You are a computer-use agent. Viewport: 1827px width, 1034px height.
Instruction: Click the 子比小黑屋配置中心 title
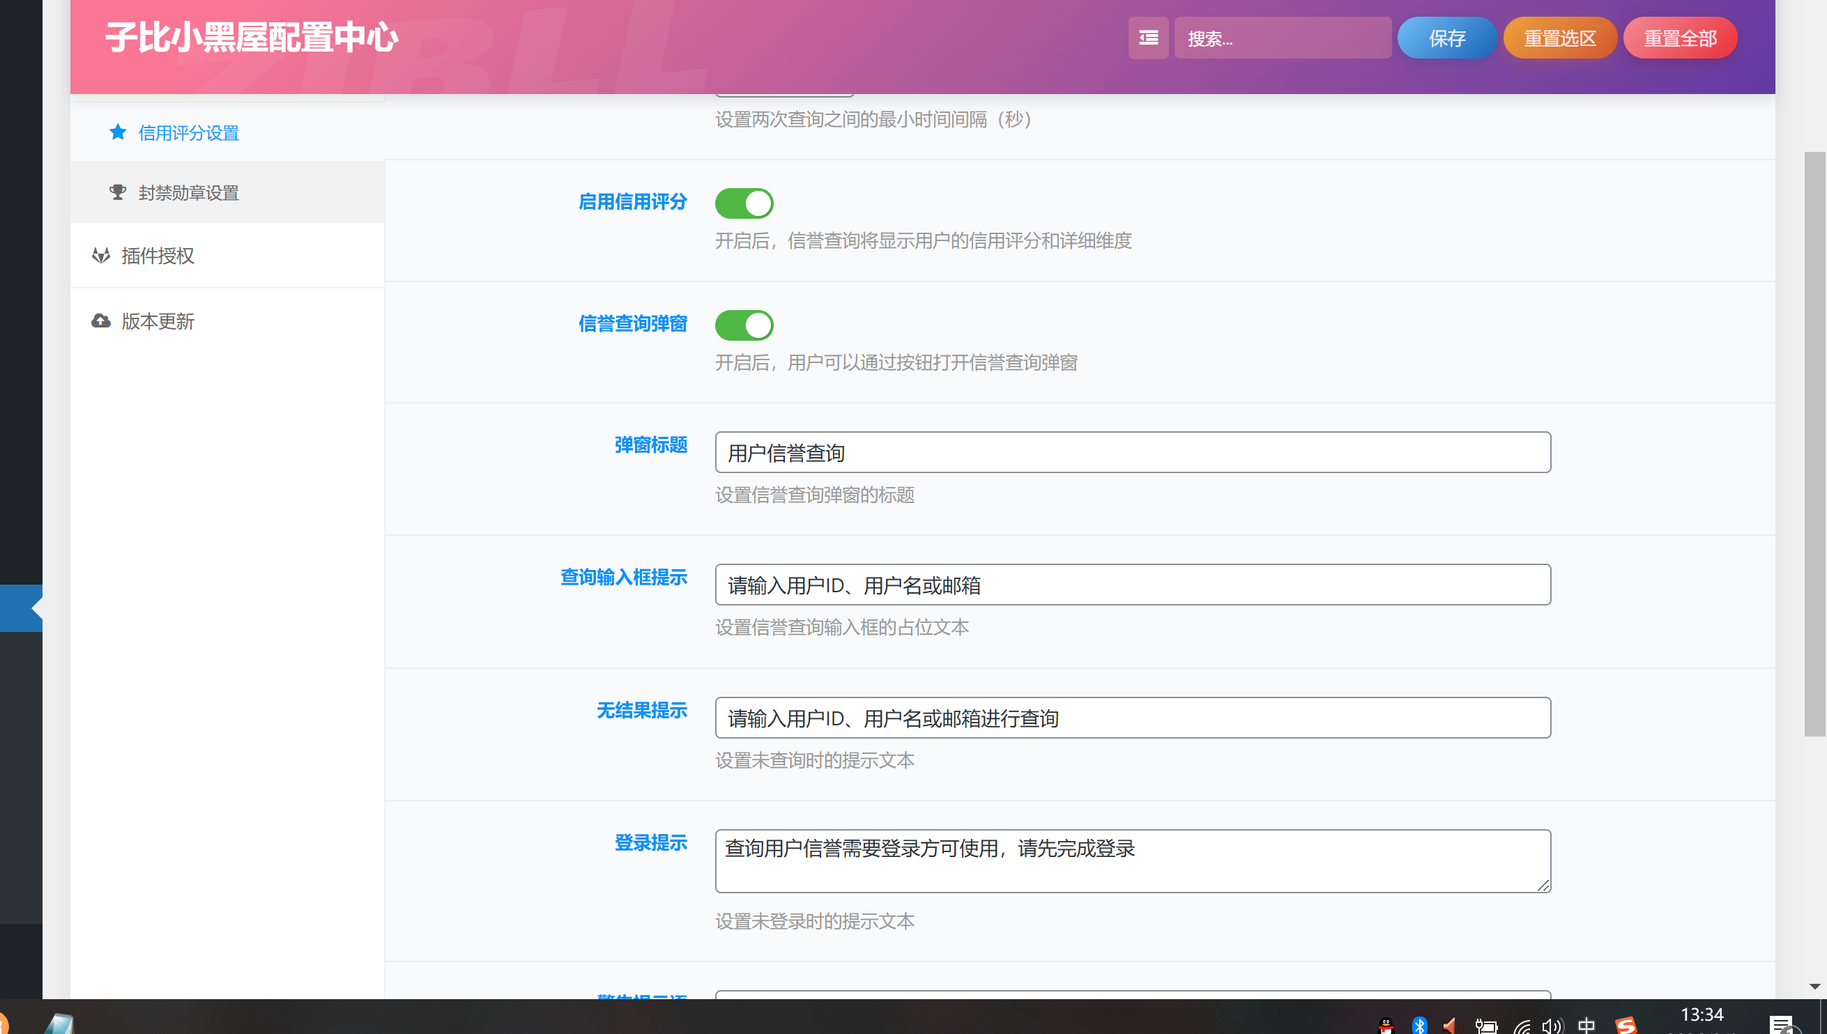(252, 37)
